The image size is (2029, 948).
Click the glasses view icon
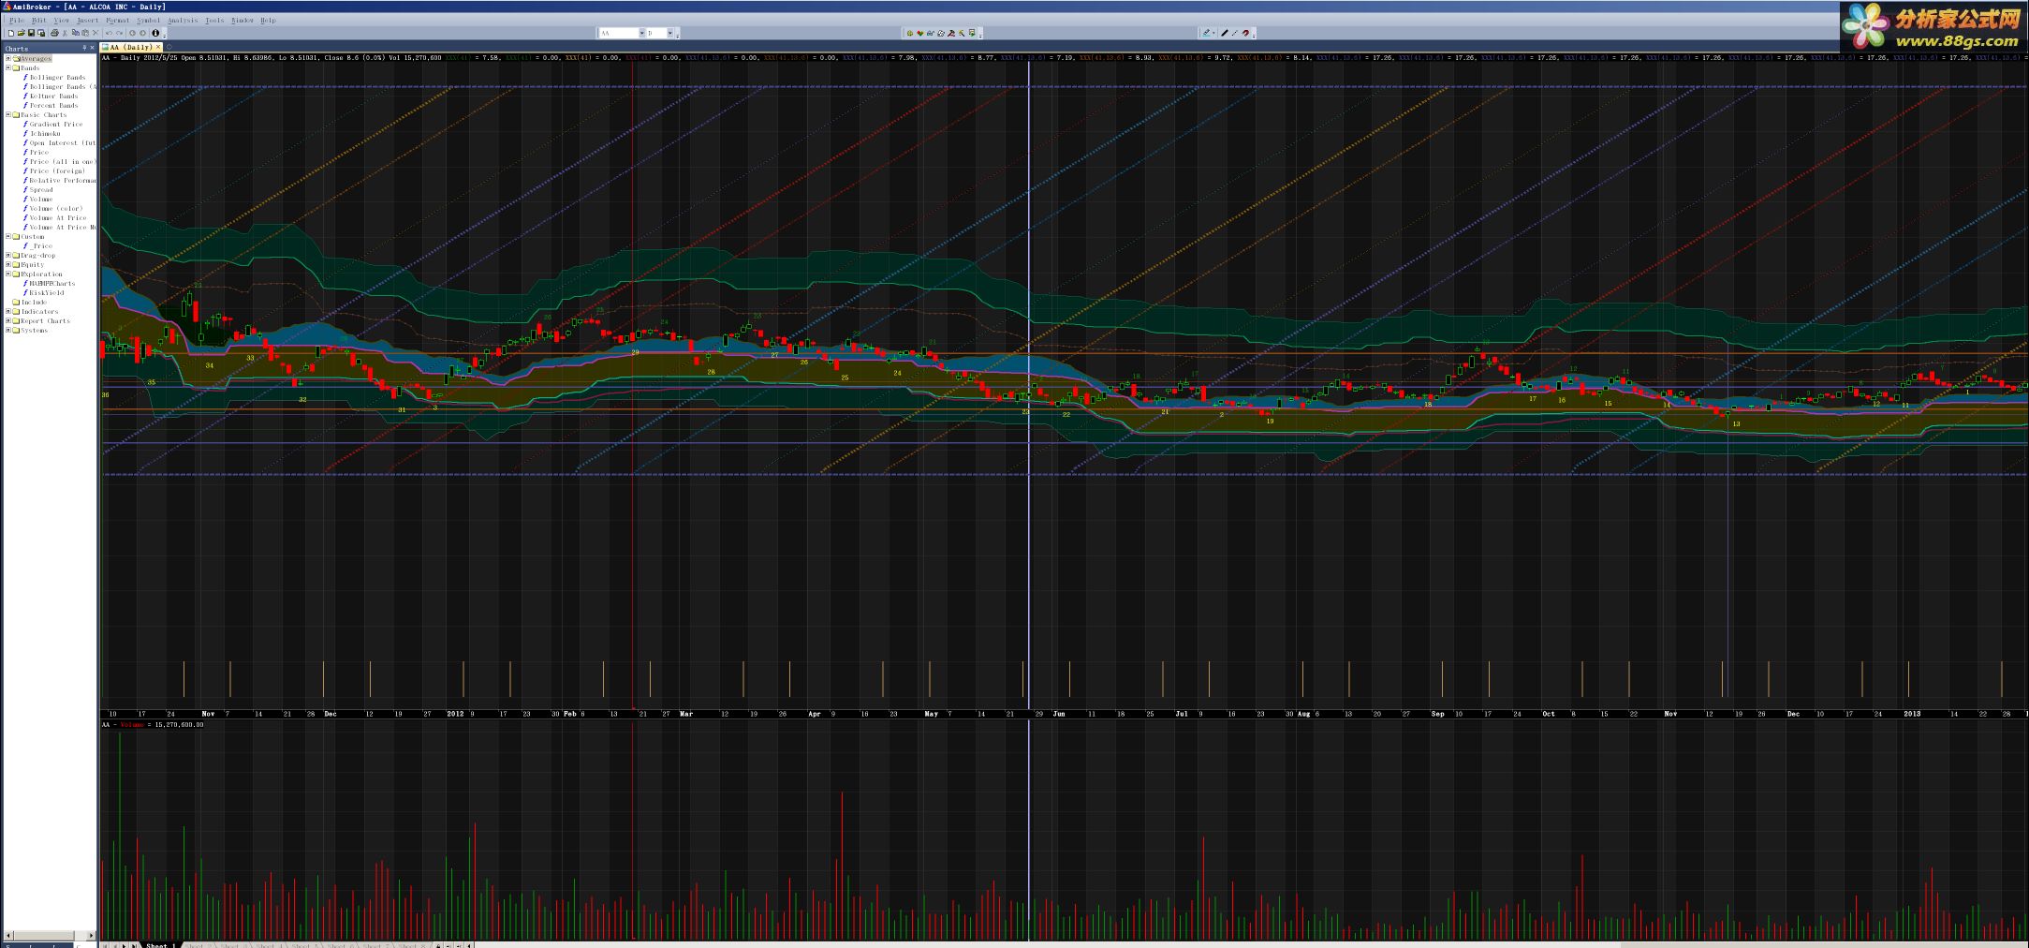(x=931, y=33)
